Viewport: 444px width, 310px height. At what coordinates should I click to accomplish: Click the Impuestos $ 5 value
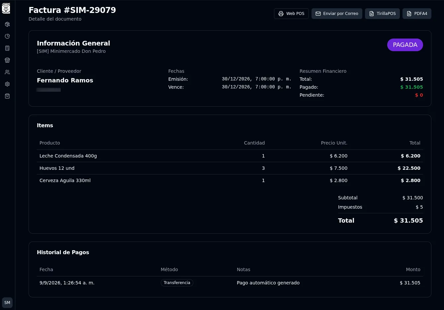click(419, 207)
